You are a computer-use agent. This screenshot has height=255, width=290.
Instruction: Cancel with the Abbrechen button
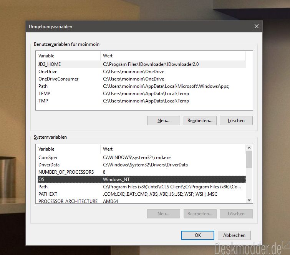[x=234, y=235]
